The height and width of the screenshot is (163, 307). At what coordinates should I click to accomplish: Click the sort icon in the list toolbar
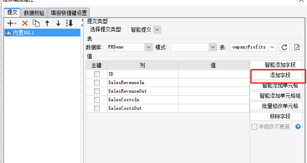coord(70,23)
